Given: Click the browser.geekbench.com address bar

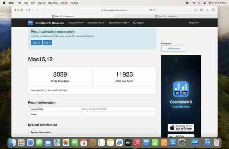Looking at the screenshot, I should 114,10.
